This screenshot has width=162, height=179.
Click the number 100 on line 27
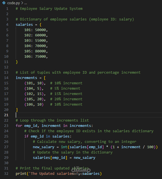click(150, 147)
